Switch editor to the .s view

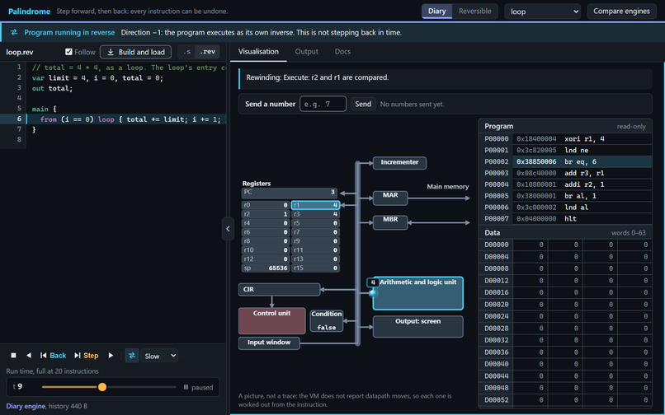click(187, 52)
